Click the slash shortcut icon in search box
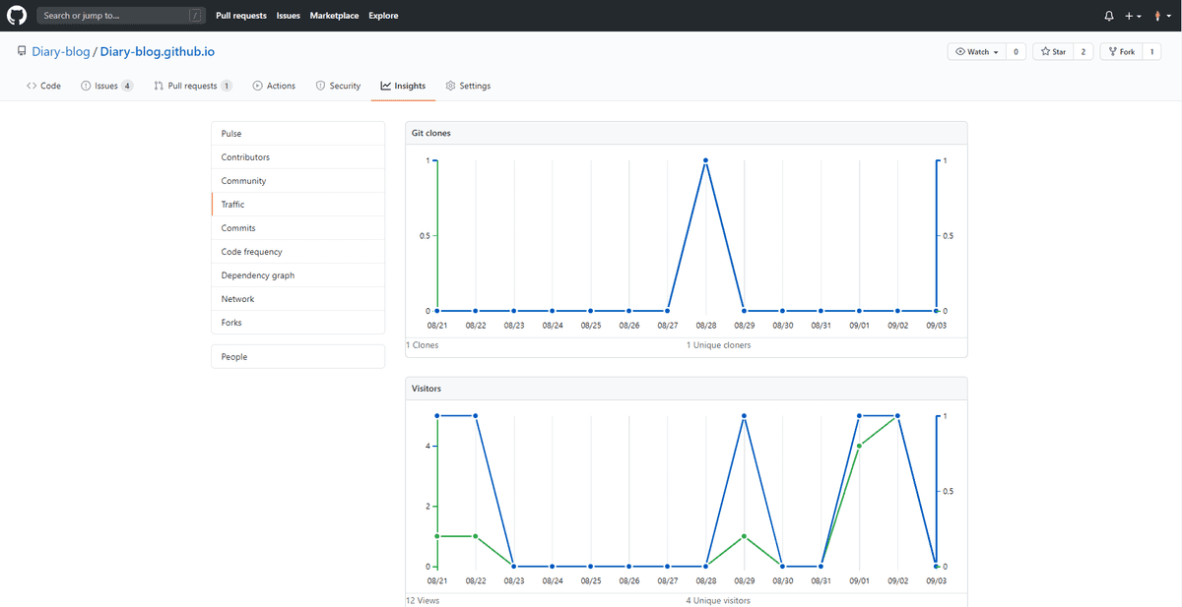 [x=196, y=16]
